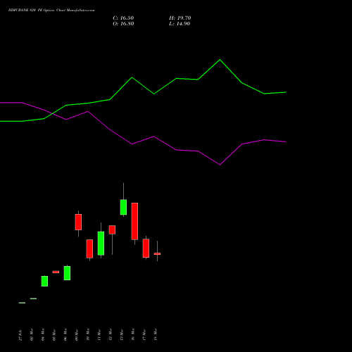Select the tall red candlestick for 16 Mar
Screen dimensions: 352x352
(x=134, y=221)
